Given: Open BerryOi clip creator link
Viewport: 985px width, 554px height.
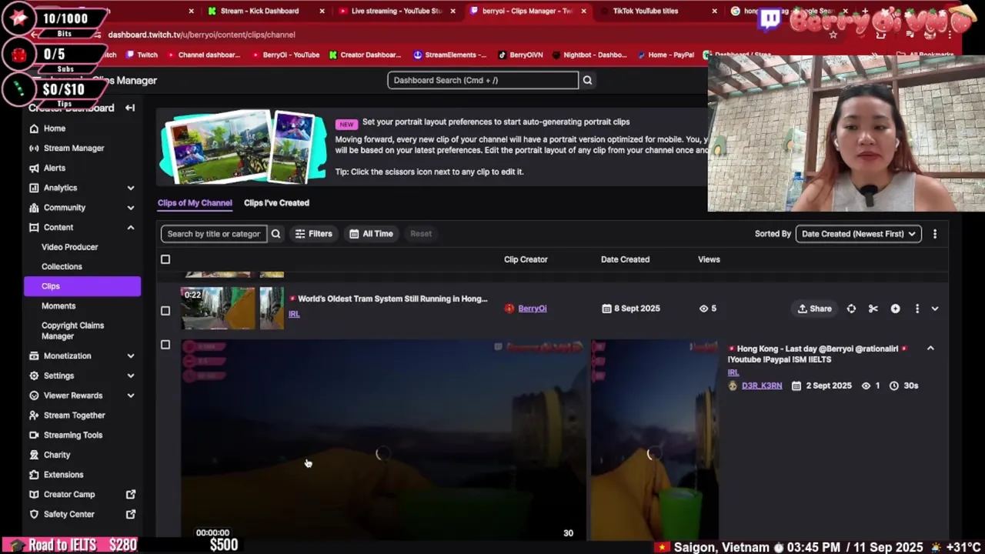Looking at the screenshot, I should (532, 309).
